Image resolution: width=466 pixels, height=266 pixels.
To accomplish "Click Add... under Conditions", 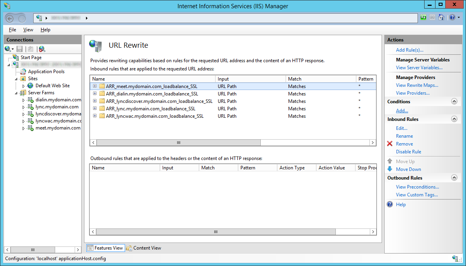I will (402, 110).
